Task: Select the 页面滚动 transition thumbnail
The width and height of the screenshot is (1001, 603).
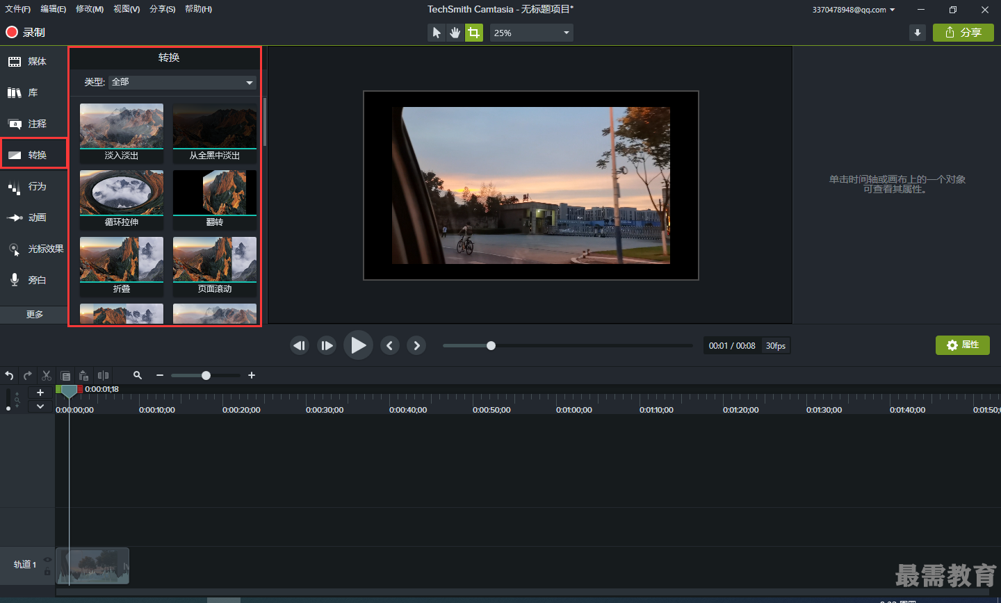Action: [215, 266]
